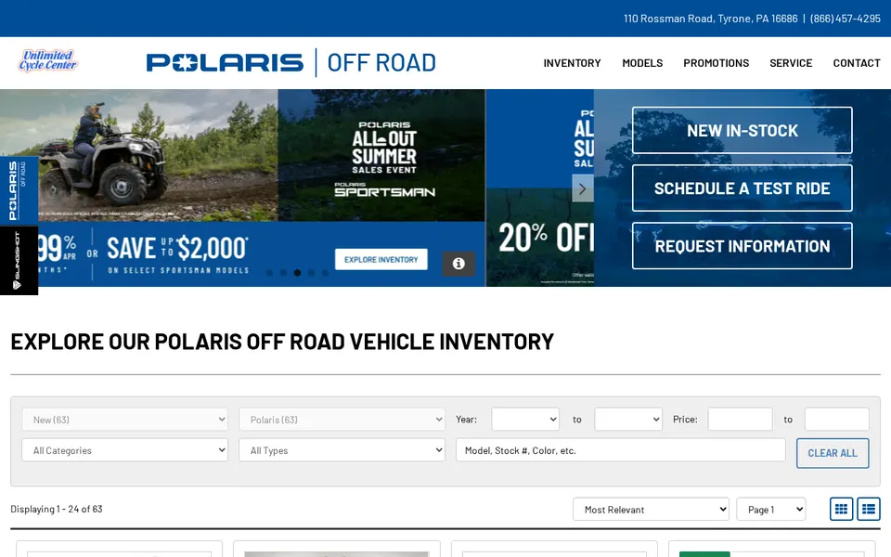Switch to list view layout
The height and width of the screenshot is (557, 891).
point(869,509)
